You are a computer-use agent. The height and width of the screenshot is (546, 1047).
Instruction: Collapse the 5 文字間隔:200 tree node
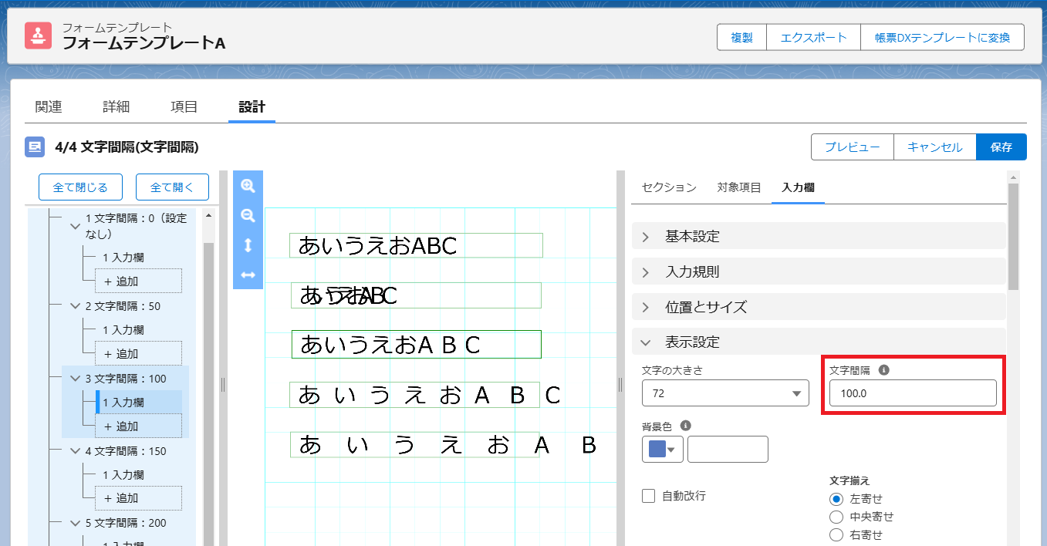click(76, 523)
